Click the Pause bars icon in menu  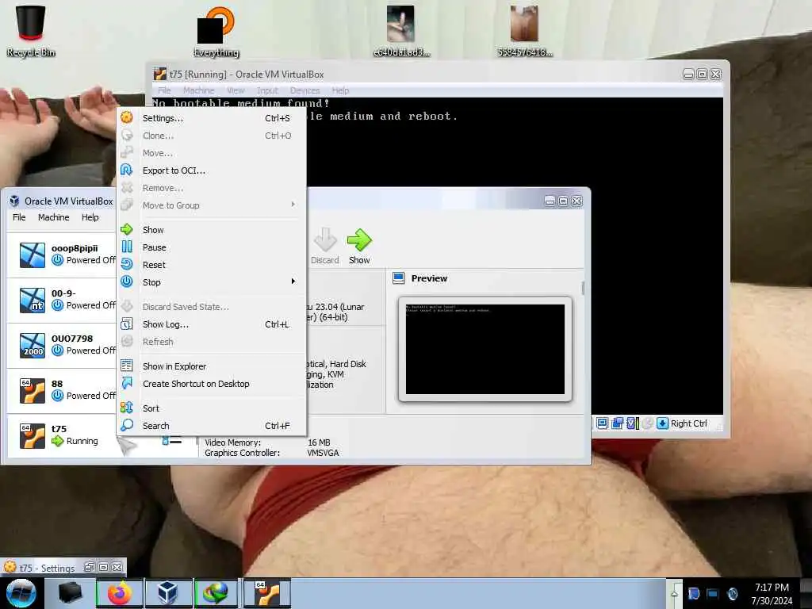pyautogui.click(x=127, y=247)
